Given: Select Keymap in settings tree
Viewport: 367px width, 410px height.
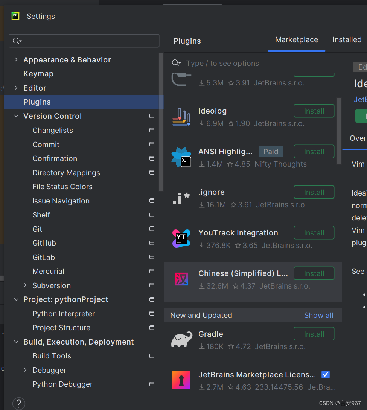Looking at the screenshot, I should 38,74.
